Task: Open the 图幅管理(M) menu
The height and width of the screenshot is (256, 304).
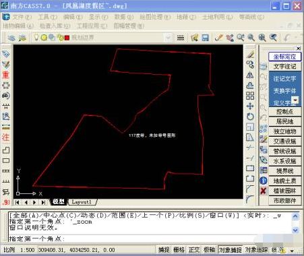Action: pos(129,26)
